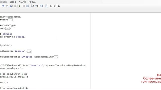Click the small document icon after console
161x90 pixels.
(x=46, y=6)
